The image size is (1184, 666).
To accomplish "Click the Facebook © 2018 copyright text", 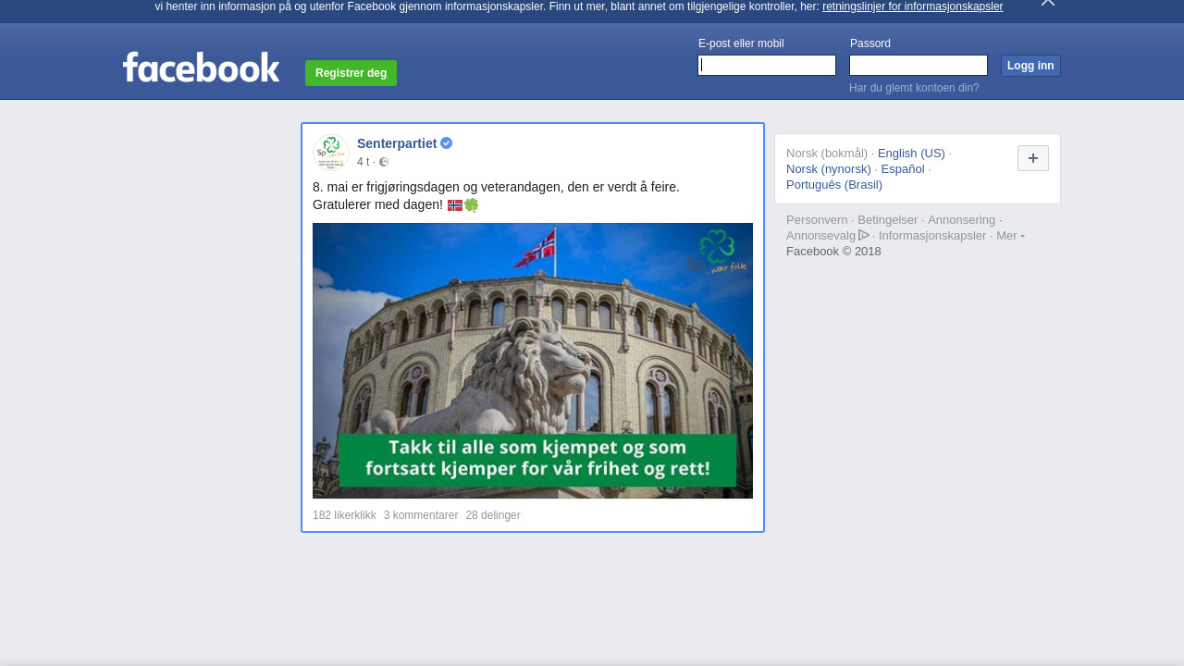I will tap(833, 252).
